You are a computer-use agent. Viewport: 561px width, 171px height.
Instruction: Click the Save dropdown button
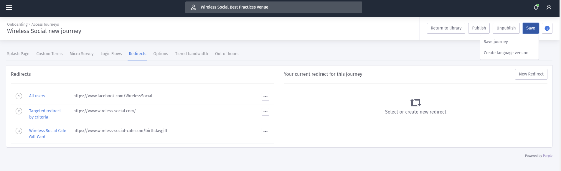click(x=531, y=28)
